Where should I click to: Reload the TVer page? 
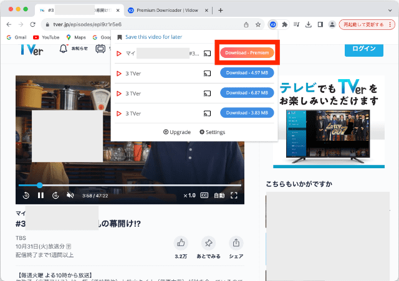click(32, 24)
